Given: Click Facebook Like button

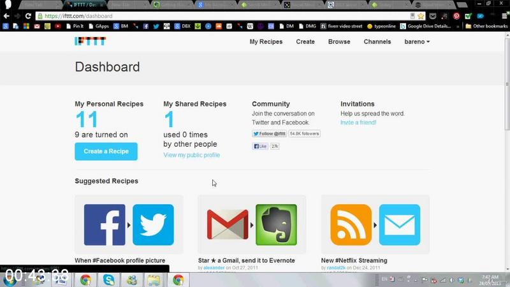Looking at the screenshot, I should tap(260, 146).
